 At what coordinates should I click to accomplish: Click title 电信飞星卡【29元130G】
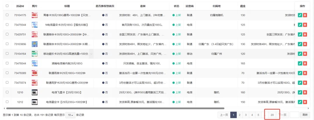[x=67, y=92]
